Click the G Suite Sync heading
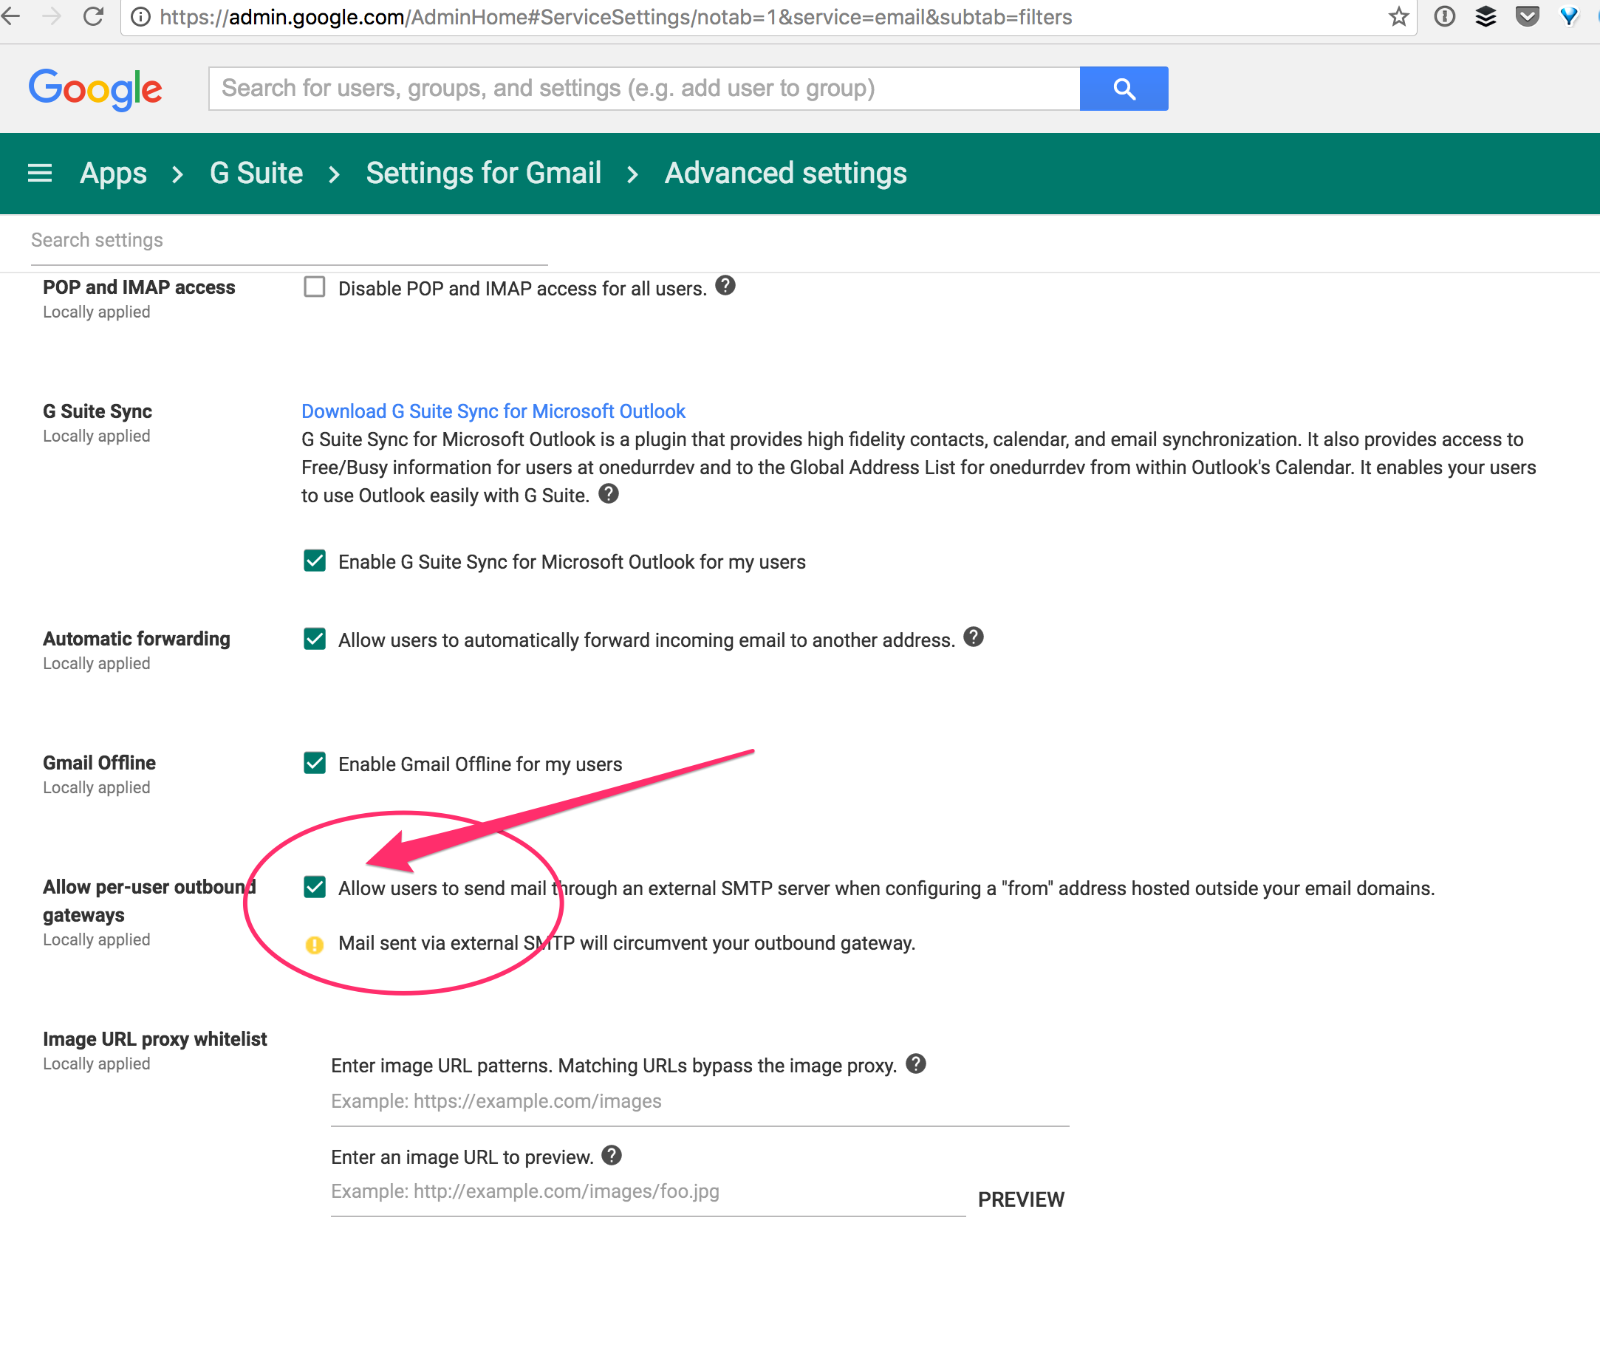Screen dimensions: 1600x1353 pos(98,411)
